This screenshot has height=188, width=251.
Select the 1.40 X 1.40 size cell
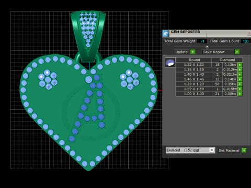click(x=193, y=75)
